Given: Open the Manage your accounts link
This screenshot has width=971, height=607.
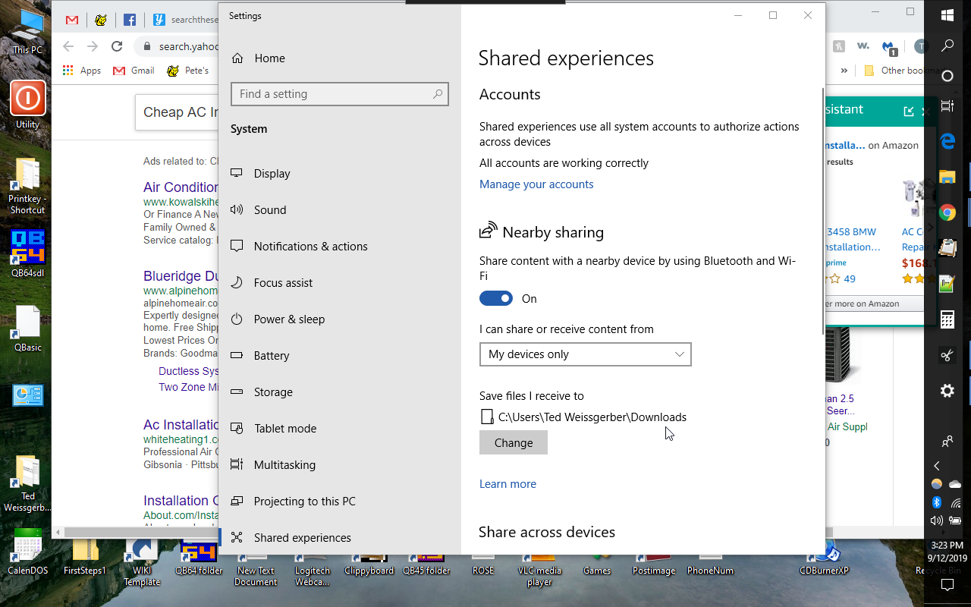Looking at the screenshot, I should click(x=536, y=184).
